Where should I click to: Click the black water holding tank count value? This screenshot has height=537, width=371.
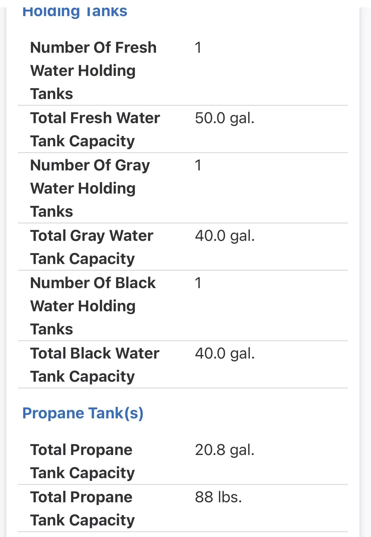pyautogui.click(x=198, y=283)
